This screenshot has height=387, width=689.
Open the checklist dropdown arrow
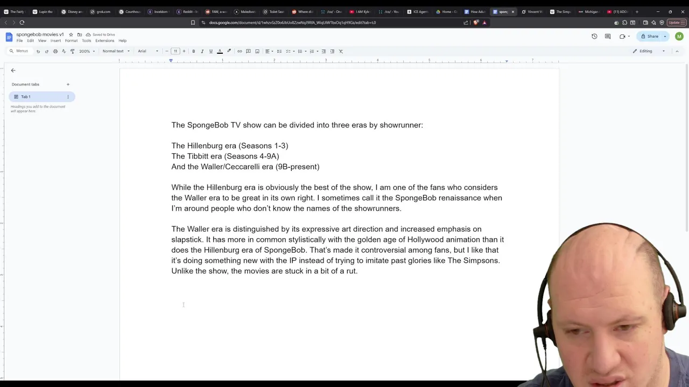[293, 51]
